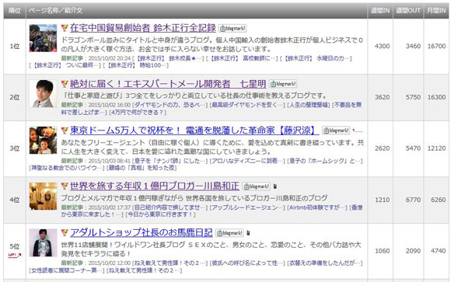Open the article link 水曜日のカ…

(x=317, y=58)
